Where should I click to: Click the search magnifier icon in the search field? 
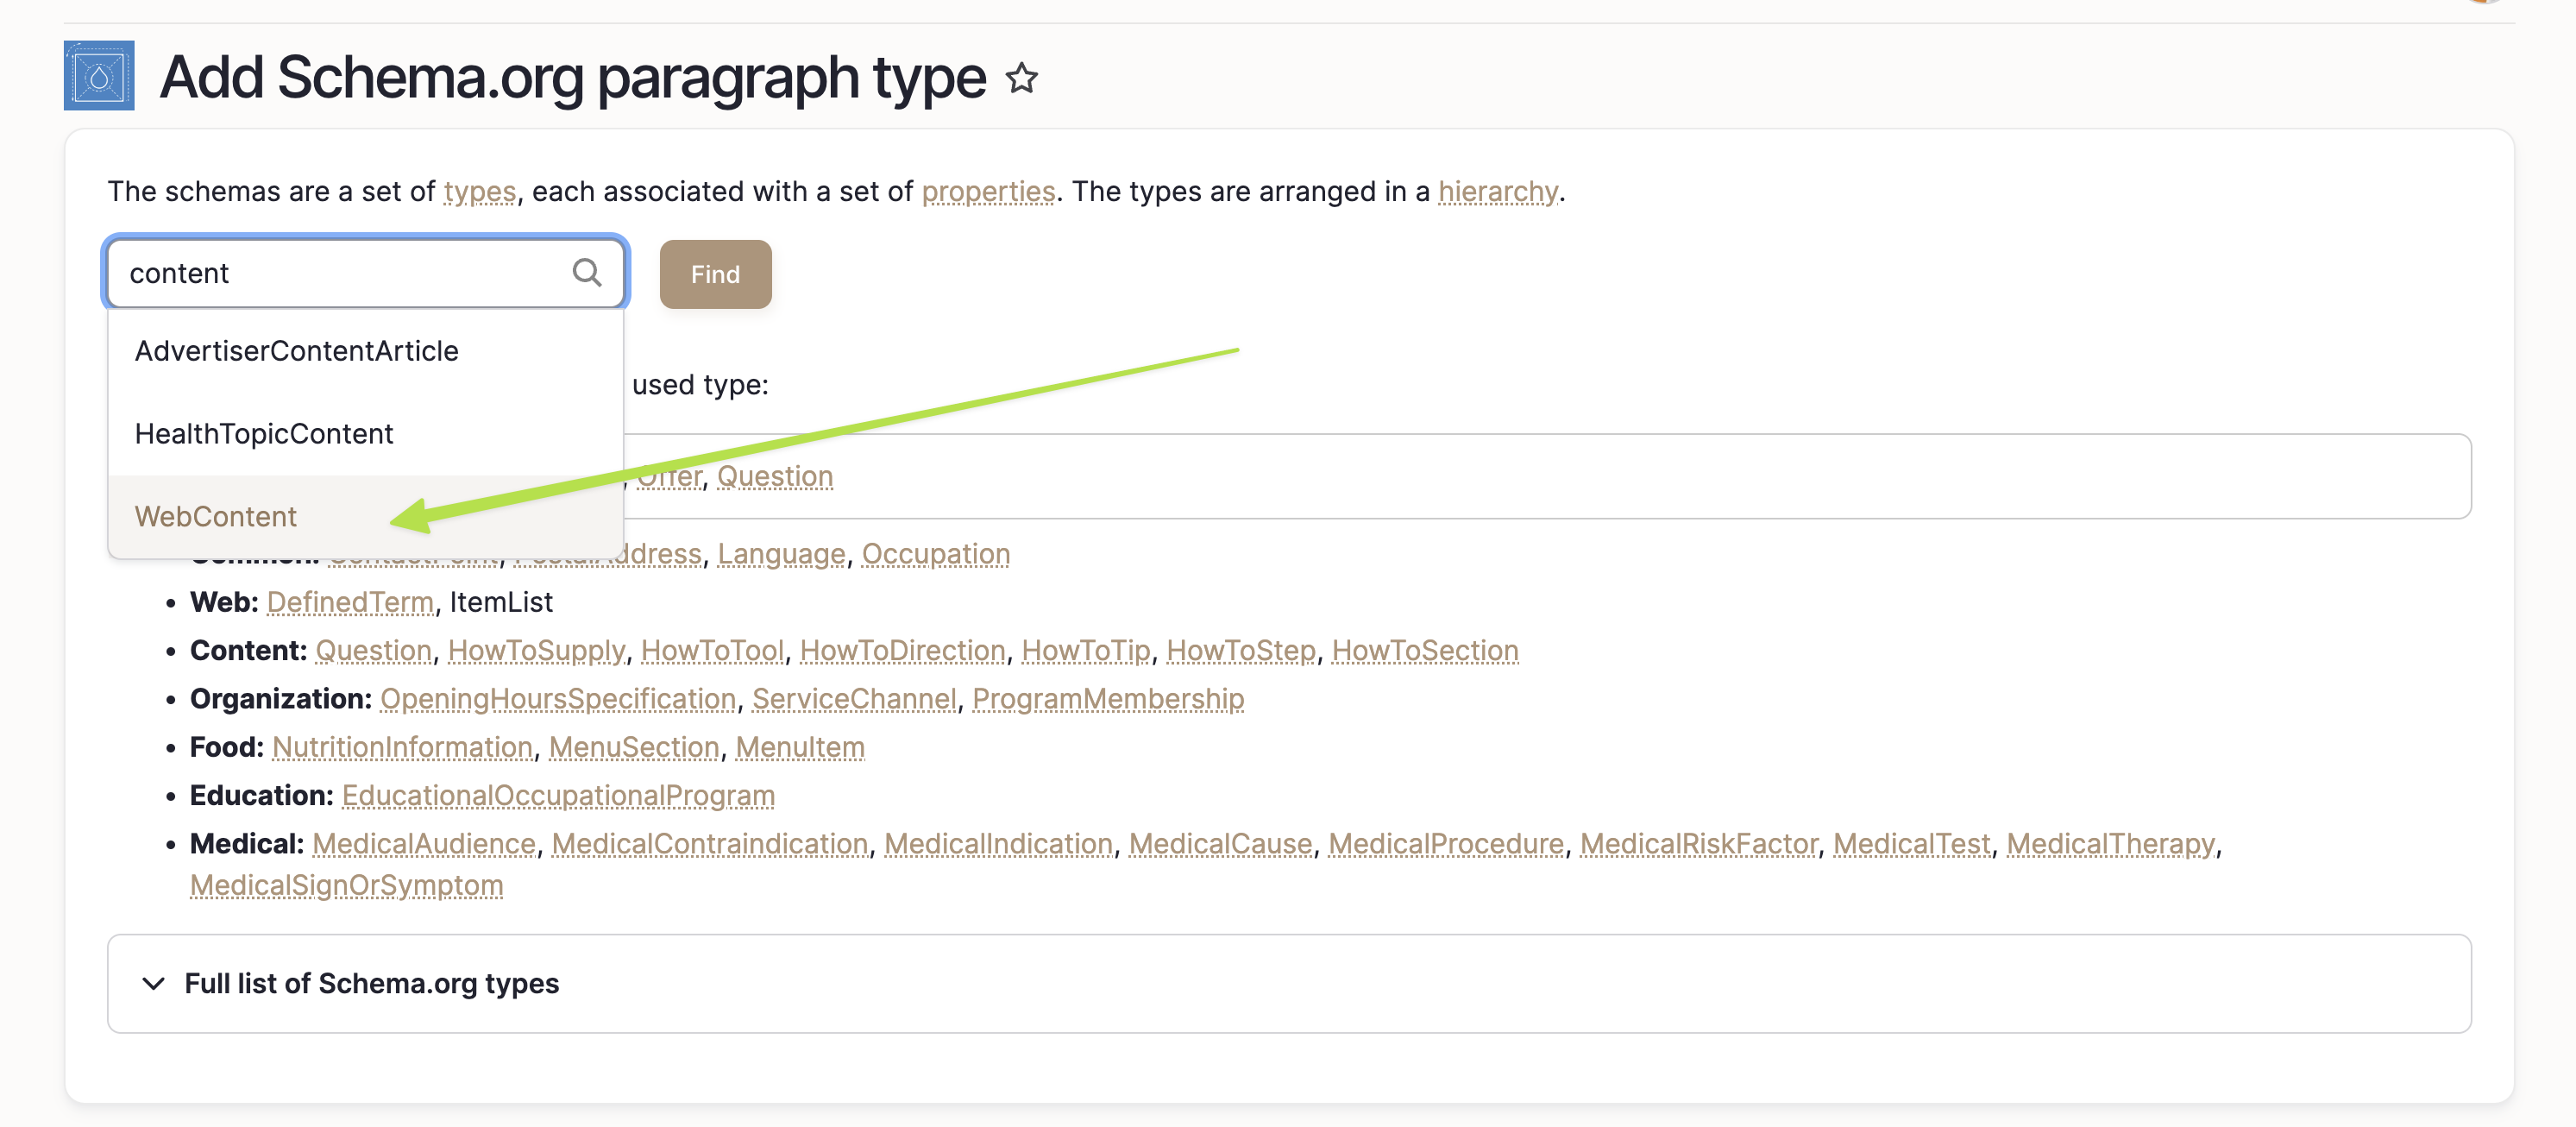coord(587,272)
